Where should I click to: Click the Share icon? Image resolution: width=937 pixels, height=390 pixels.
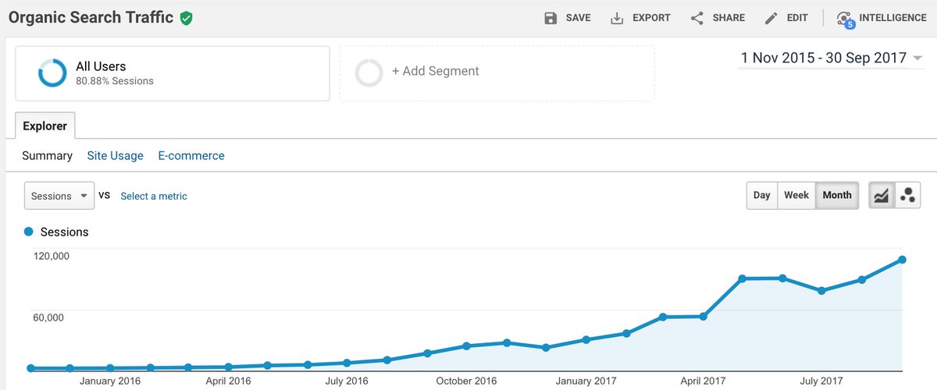pos(697,18)
